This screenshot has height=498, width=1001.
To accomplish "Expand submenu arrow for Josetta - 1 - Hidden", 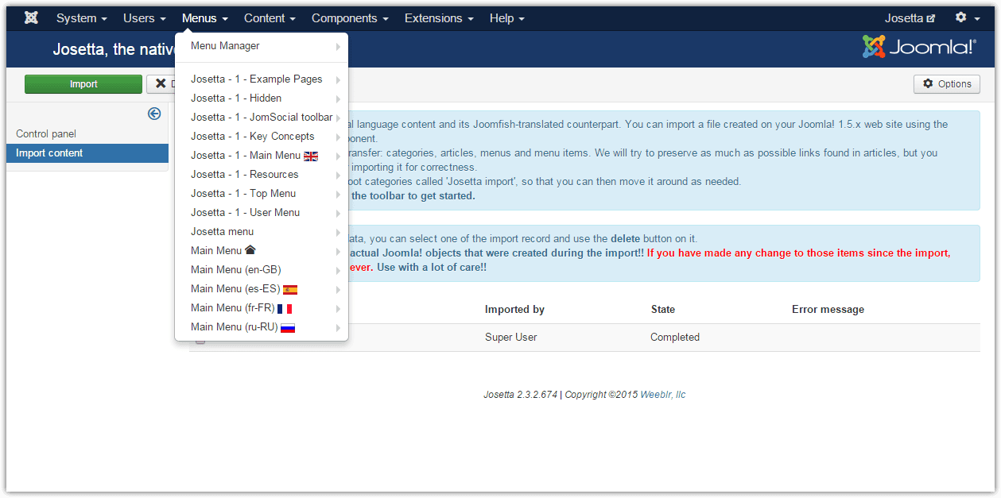I will pos(338,98).
